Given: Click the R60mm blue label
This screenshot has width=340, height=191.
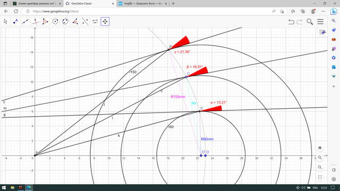Looking at the screenshot, I should 207,139.
